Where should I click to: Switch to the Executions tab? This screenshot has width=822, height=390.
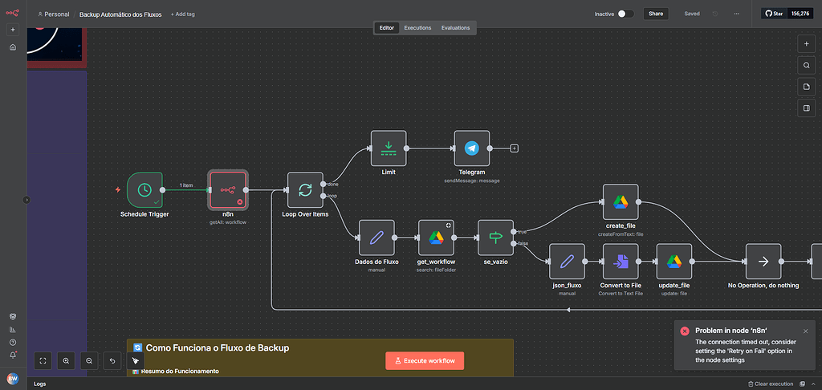417,27
